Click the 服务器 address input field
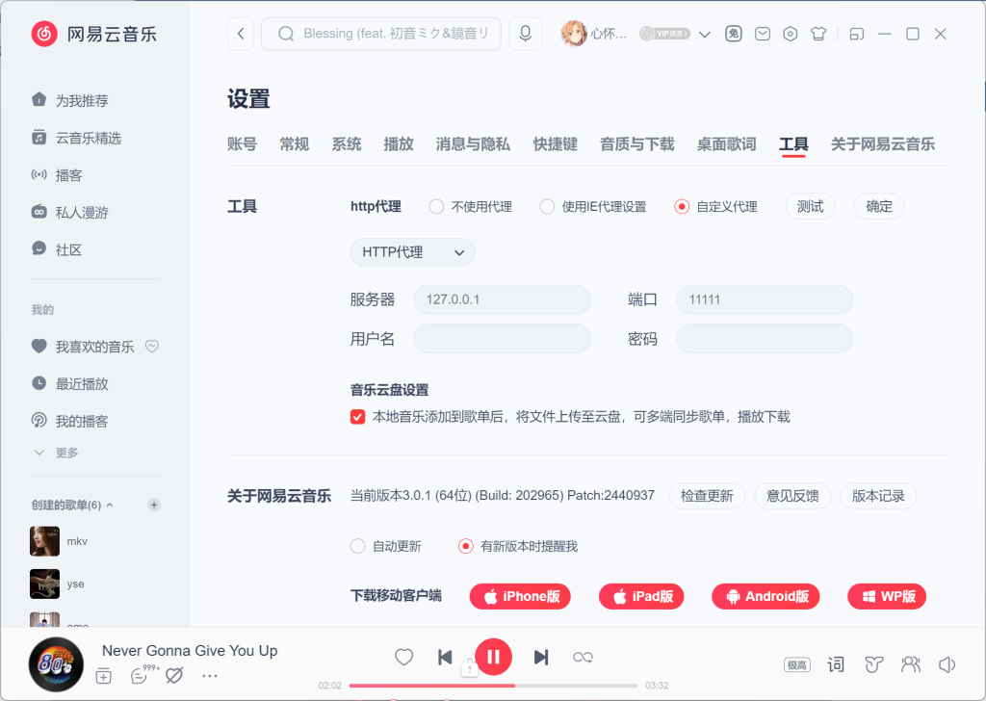The image size is (986, 701). 502,299
